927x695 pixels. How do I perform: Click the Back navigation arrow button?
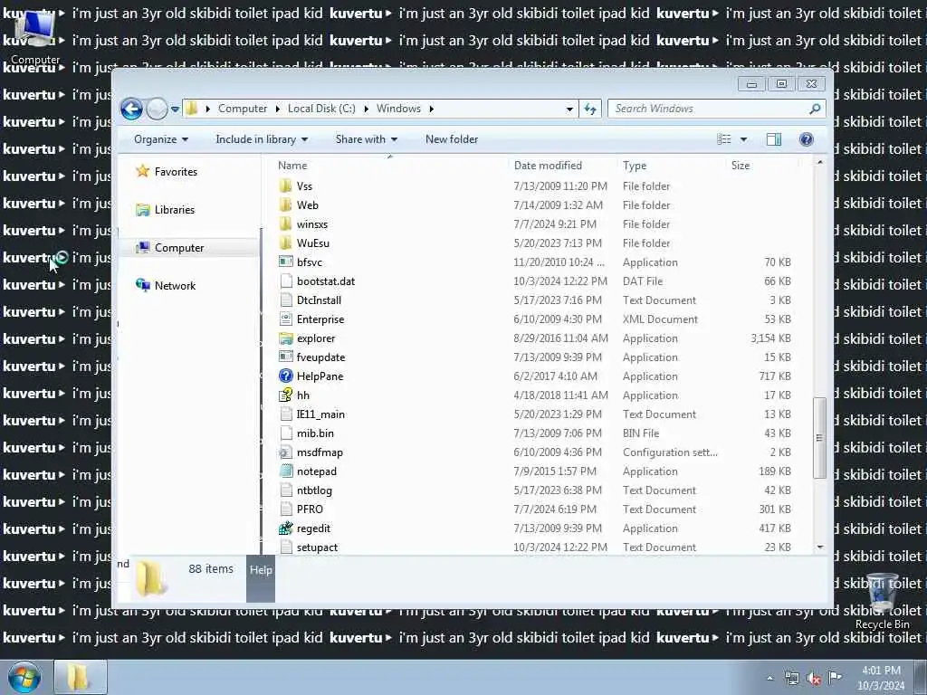(x=131, y=109)
